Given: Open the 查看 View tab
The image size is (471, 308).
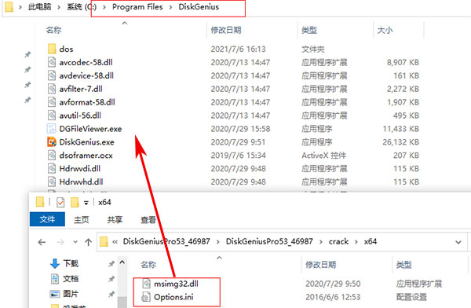Looking at the screenshot, I should point(148,220).
